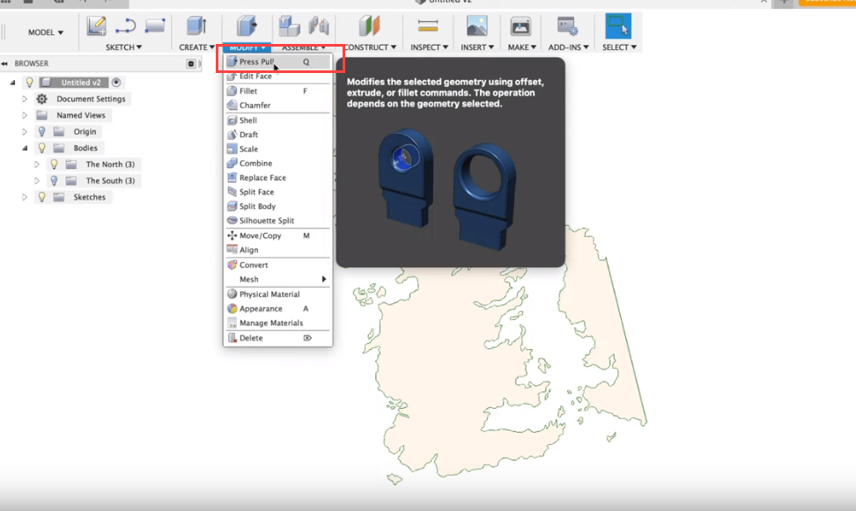Click the Browser panel minimize button

click(190, 64)
